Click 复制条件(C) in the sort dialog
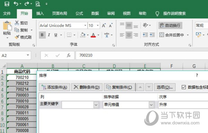 [119, 87]
